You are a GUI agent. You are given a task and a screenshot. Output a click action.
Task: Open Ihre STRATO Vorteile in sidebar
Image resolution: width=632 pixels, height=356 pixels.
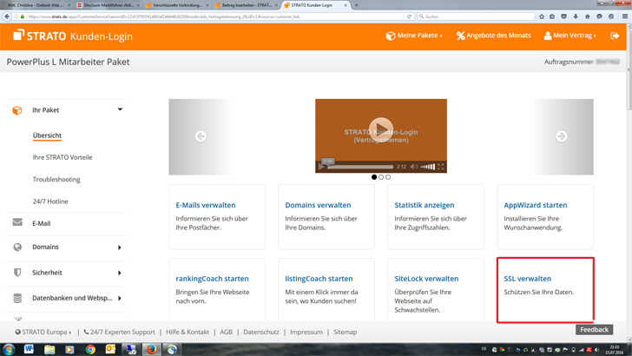63,157
